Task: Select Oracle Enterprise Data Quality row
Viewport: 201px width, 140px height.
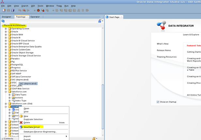Action: coord(26,46)
